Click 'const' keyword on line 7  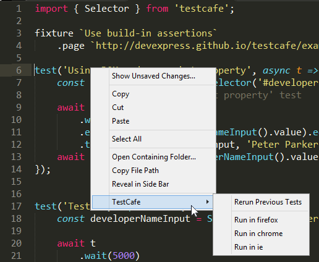70,83
